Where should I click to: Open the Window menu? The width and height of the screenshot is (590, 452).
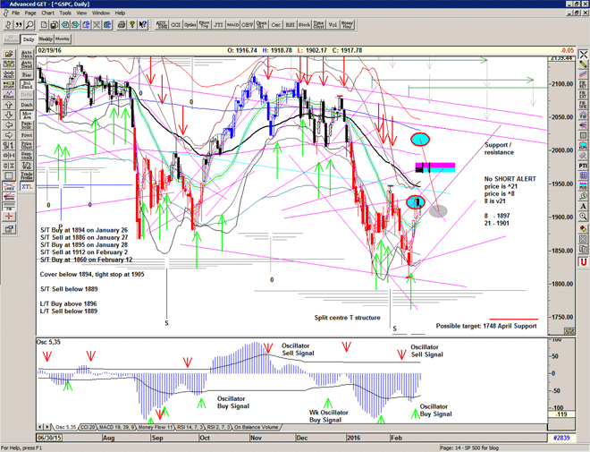(x=101, y=13)
